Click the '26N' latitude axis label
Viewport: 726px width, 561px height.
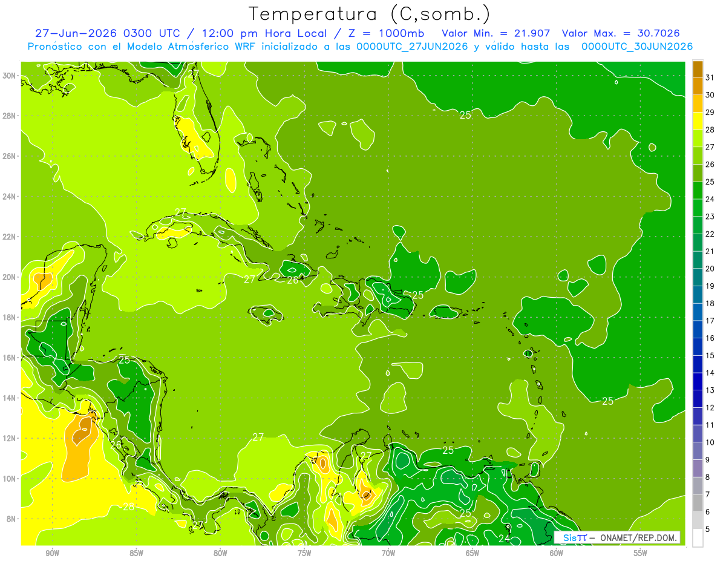coord(10,156)
